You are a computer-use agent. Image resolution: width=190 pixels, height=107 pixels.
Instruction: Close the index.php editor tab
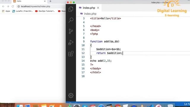coord(98,8)
